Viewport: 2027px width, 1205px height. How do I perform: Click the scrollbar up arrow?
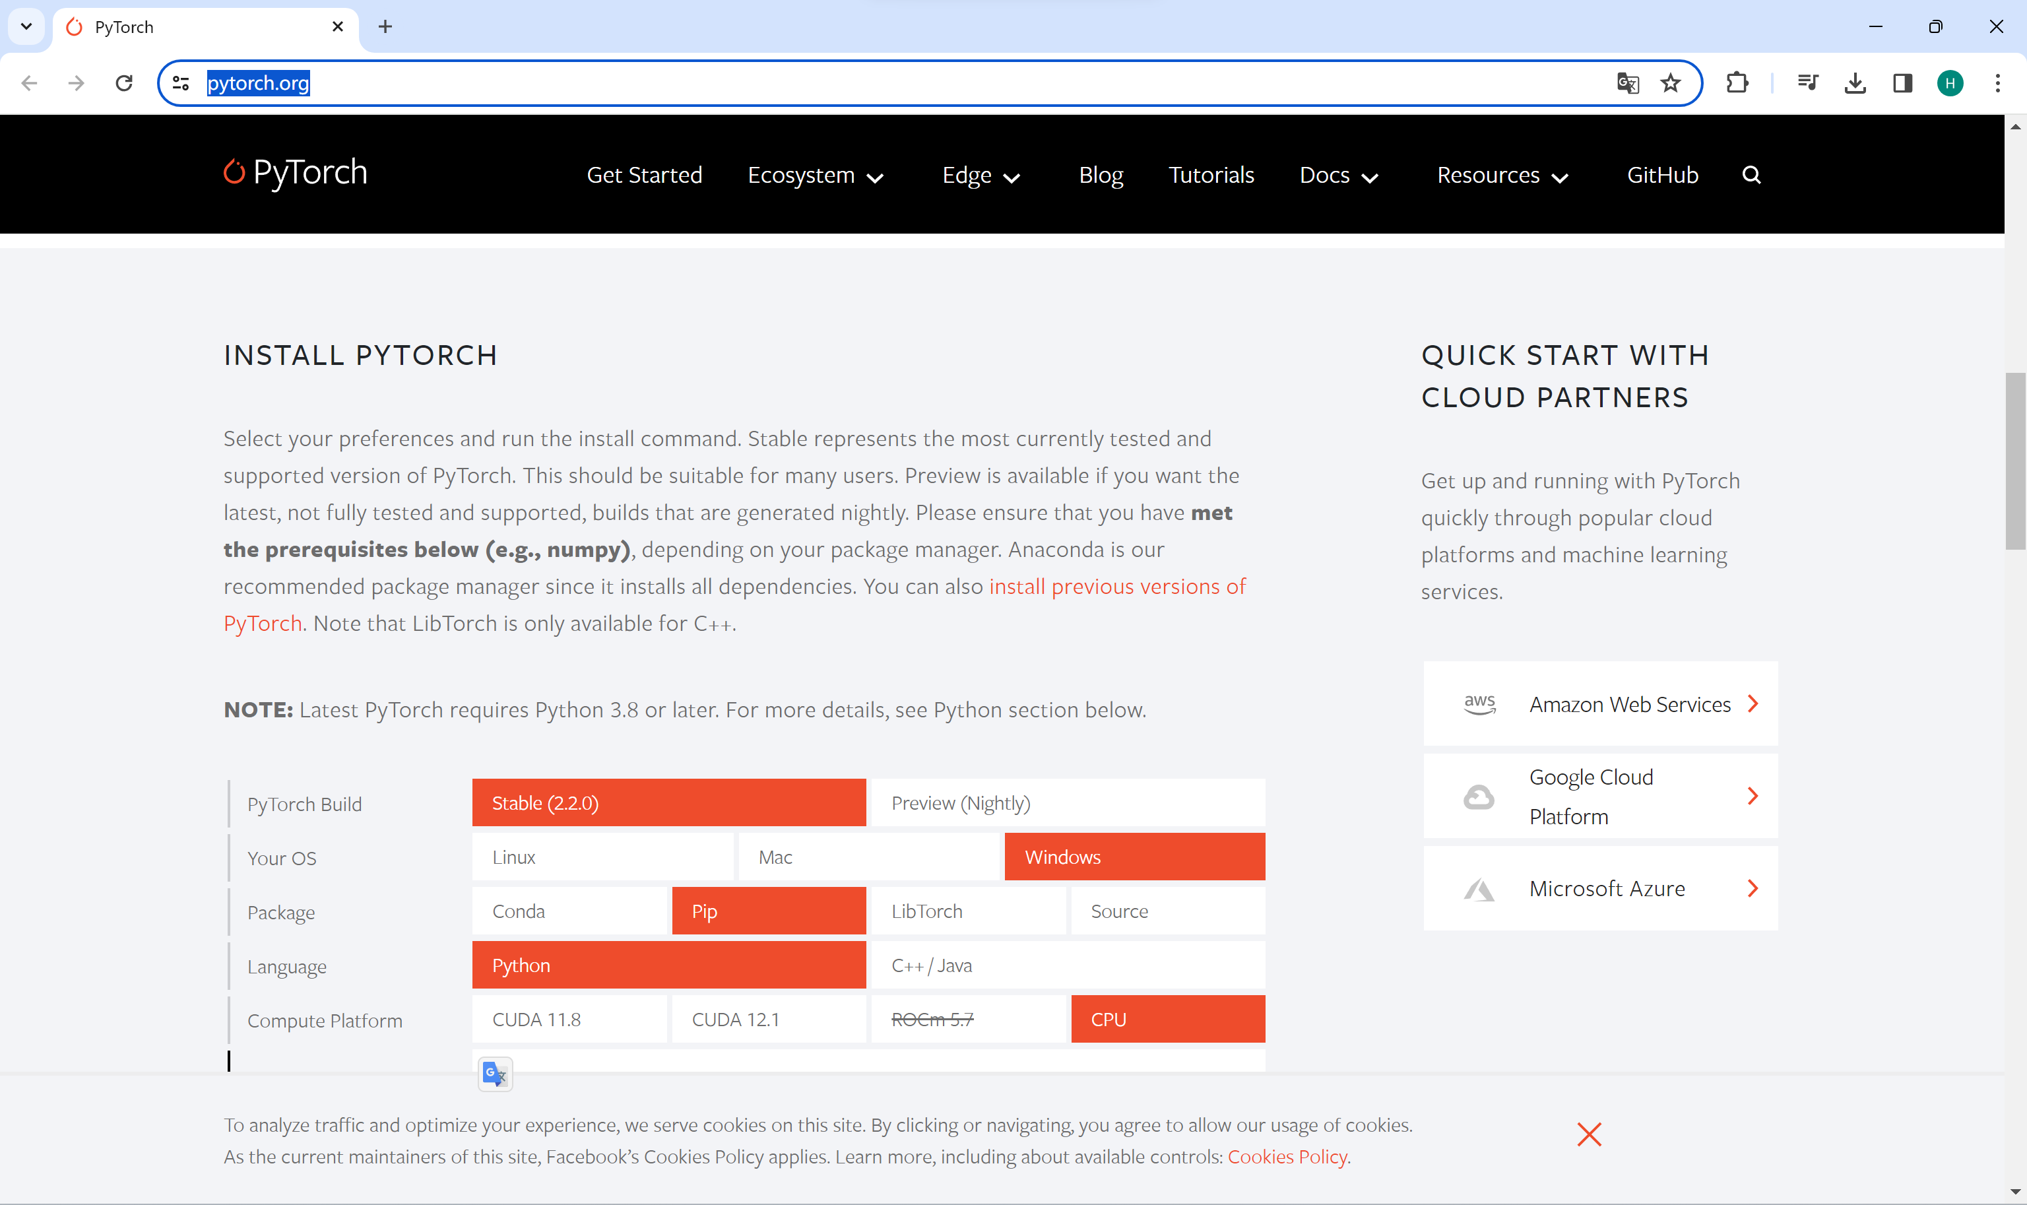click(2015, 127)
